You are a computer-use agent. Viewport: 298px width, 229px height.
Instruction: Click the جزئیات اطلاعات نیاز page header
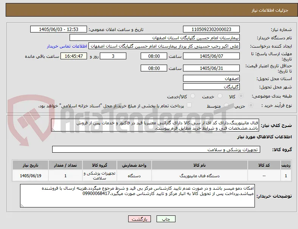(x=270, y=10)
